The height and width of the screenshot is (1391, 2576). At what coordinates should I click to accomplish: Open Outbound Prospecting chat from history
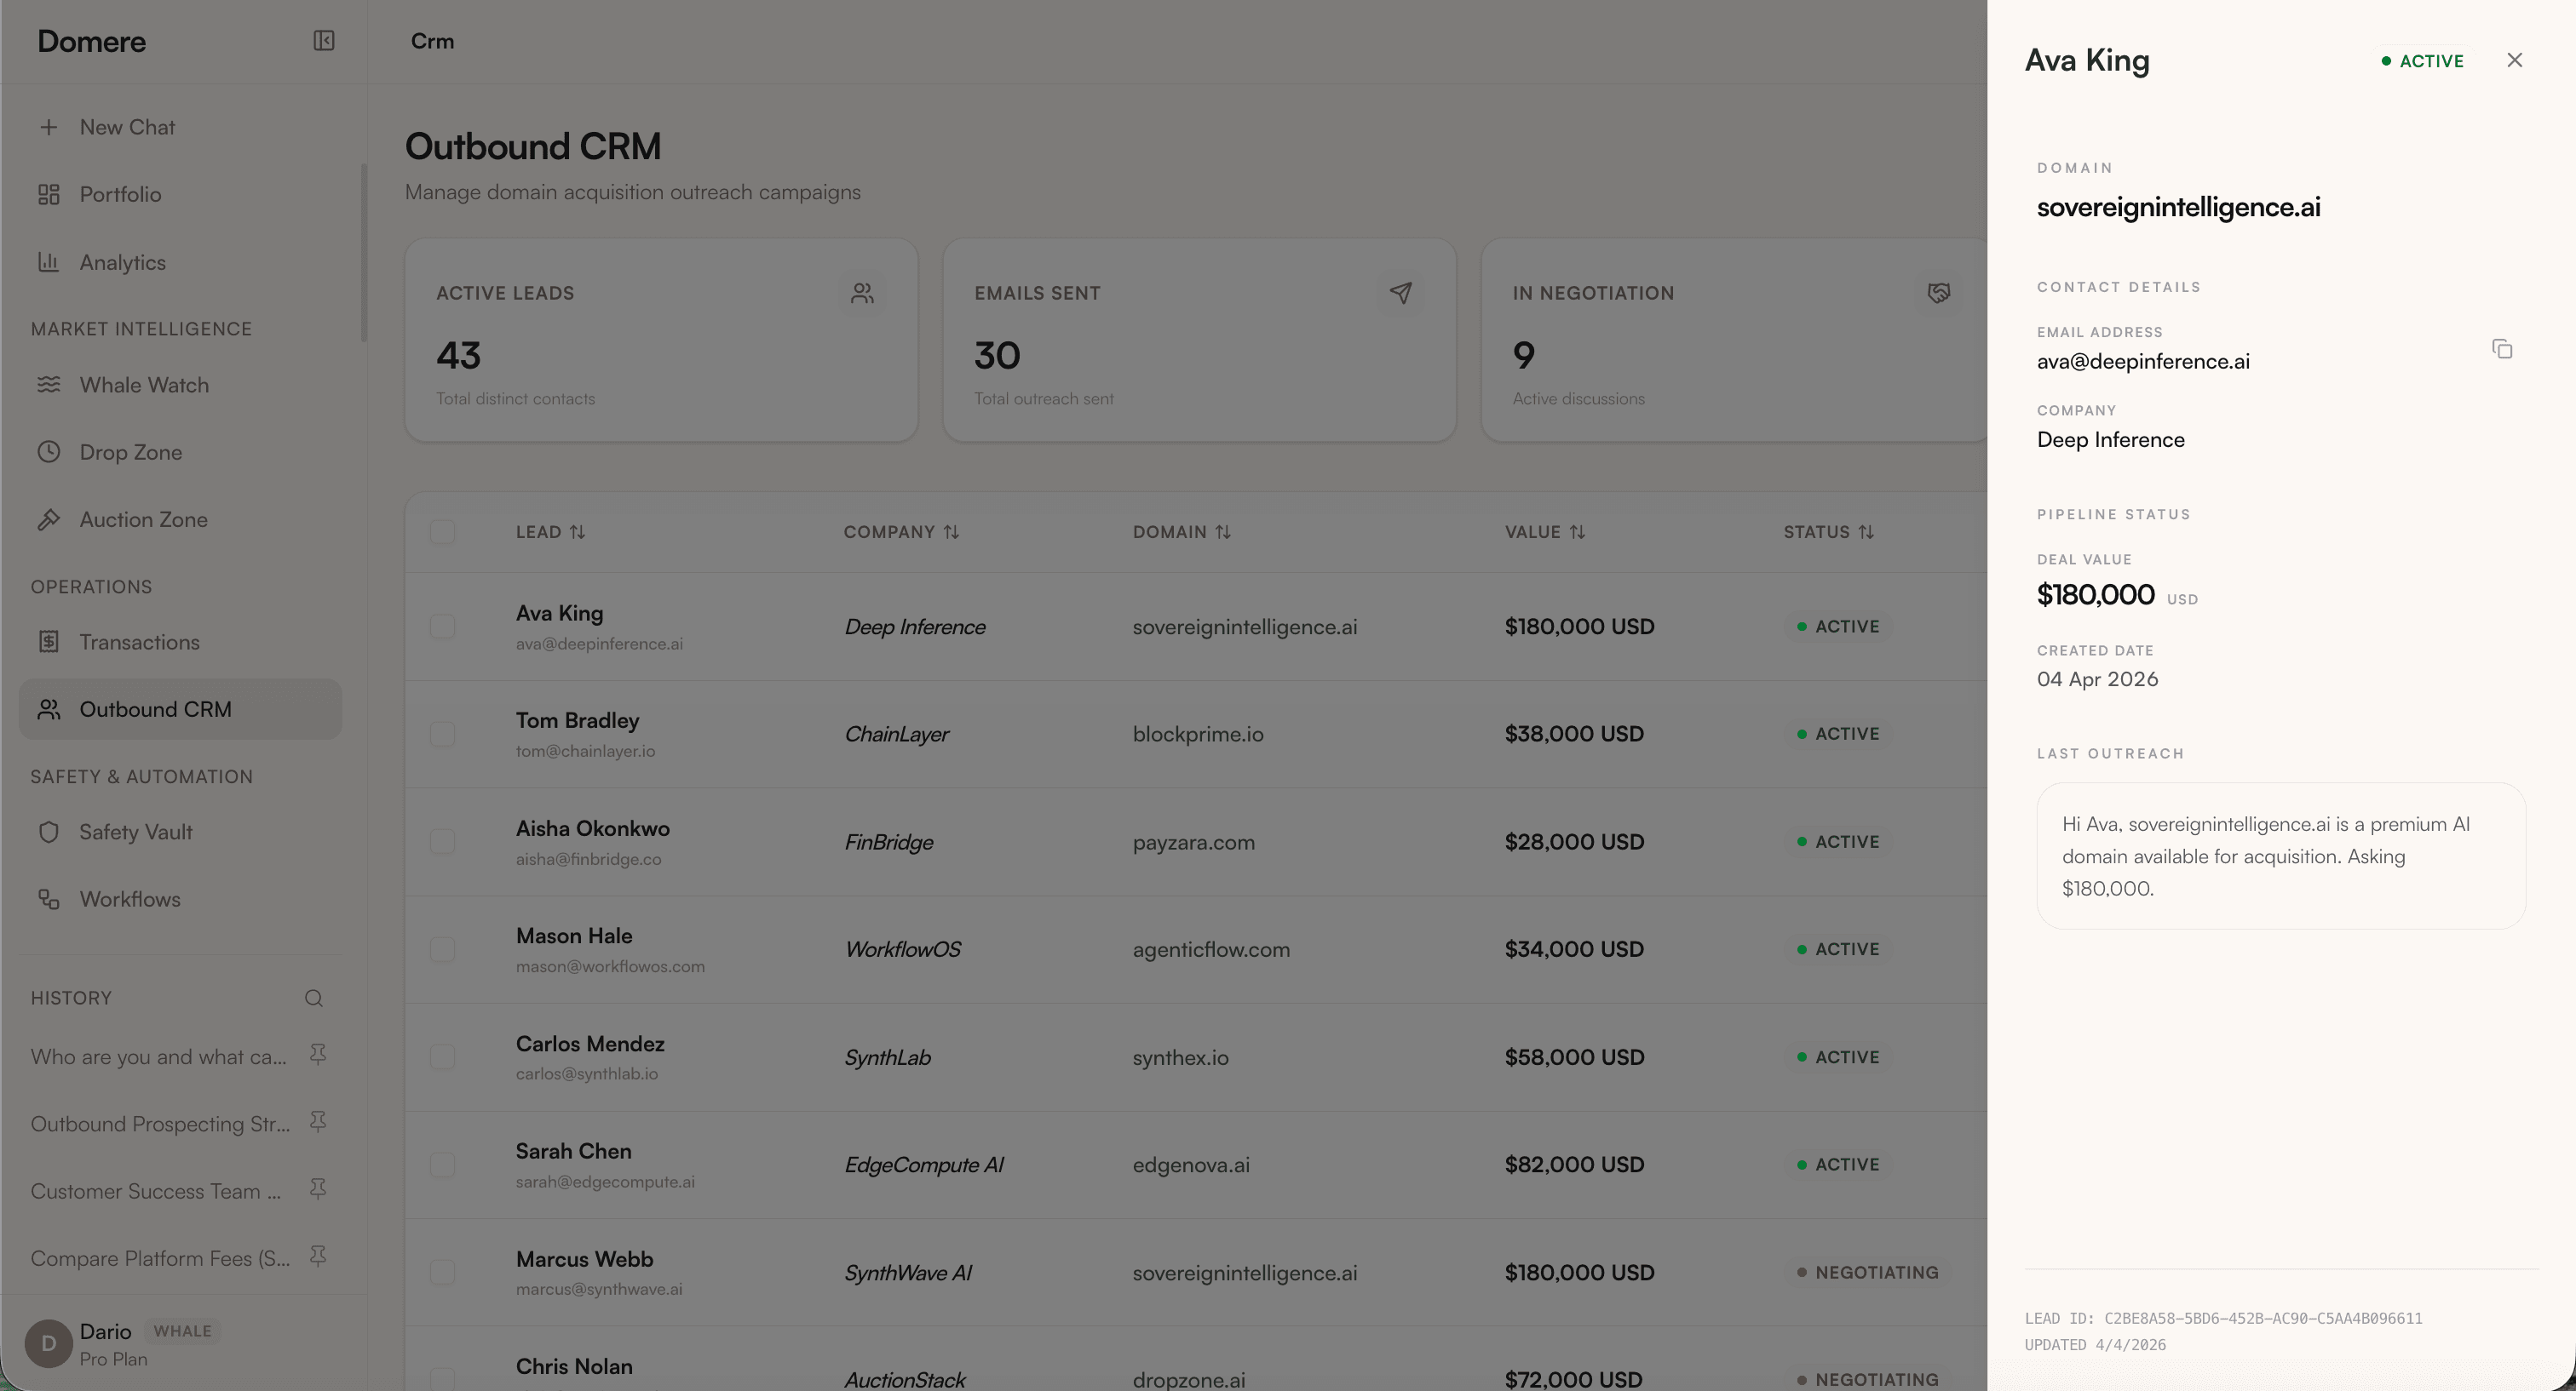coord(158,1123)
